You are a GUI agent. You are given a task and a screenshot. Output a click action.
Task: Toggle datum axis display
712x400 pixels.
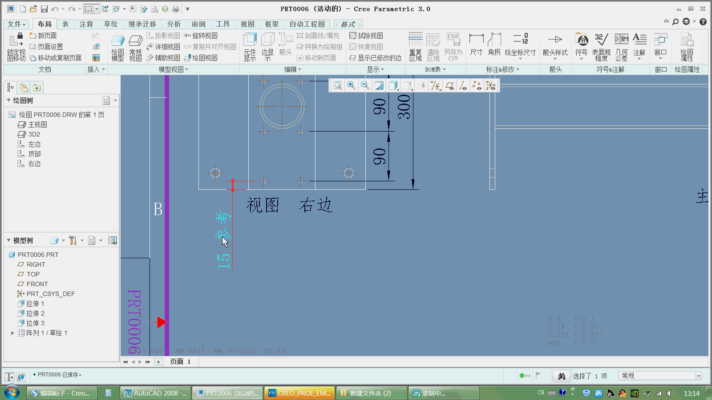pyautogui.click(x=463, y=85)
